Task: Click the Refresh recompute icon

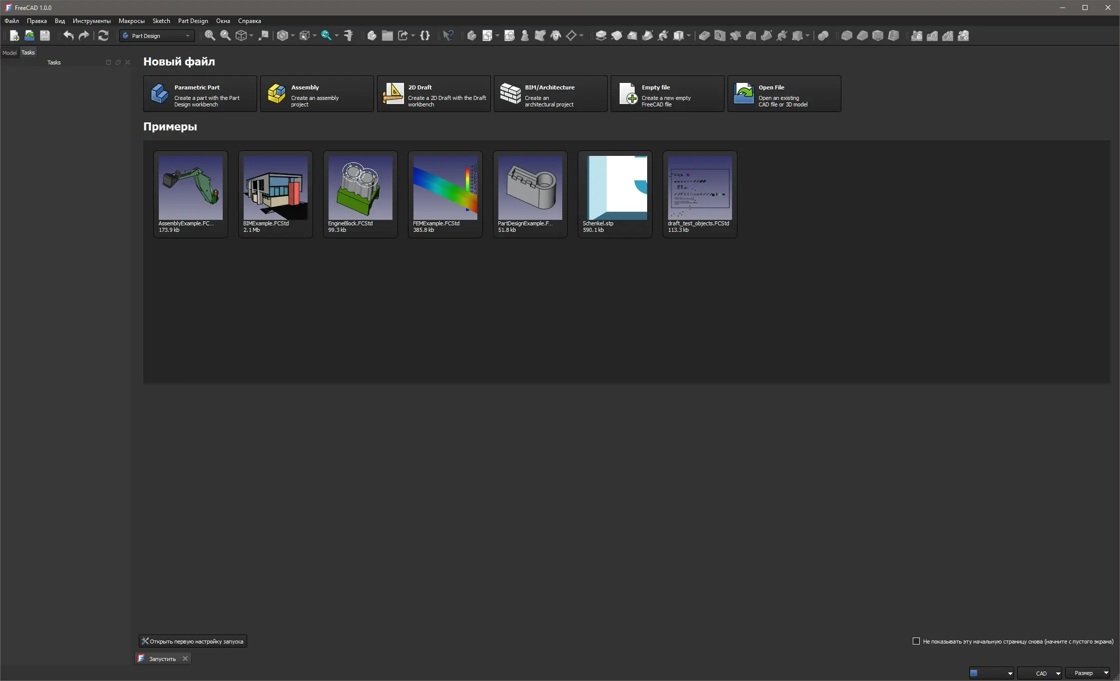Action: (103, 35)
